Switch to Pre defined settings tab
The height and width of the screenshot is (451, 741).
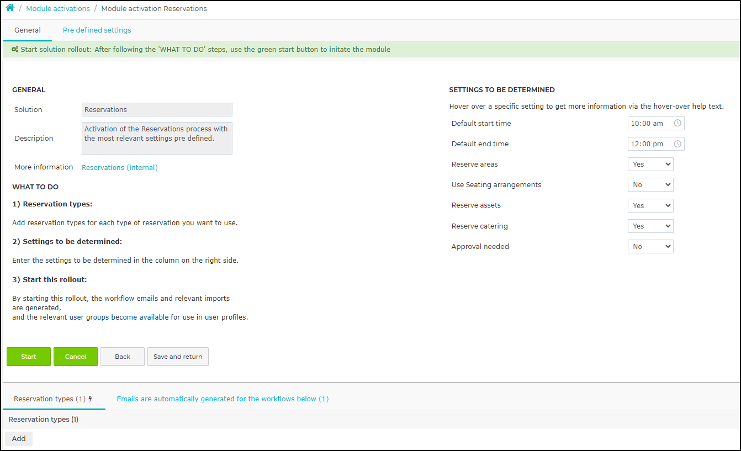point(97,30)
